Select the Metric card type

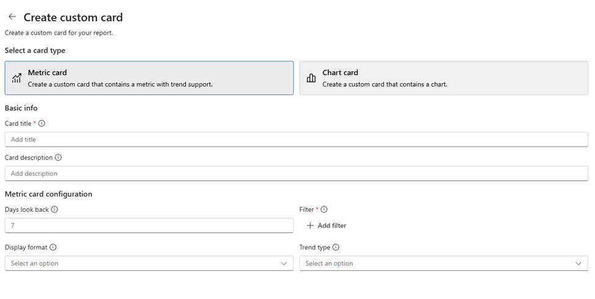click(x=149, y=78)
